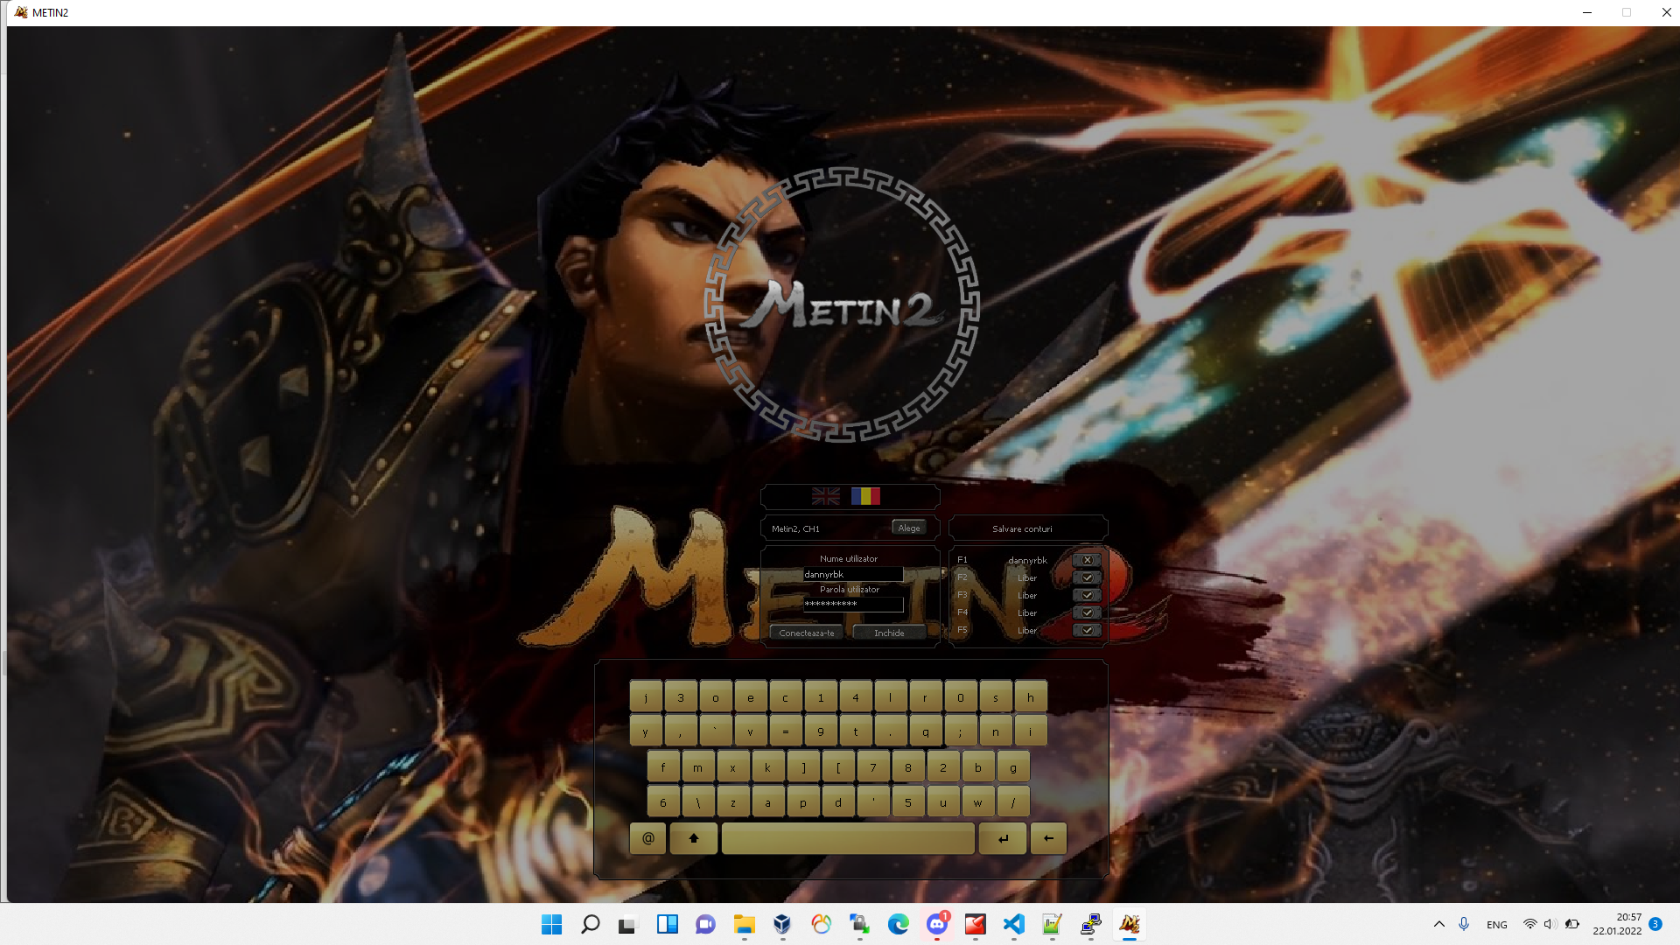This screenshot has width=1680, height=945.
Task: Tap the m key on virtual keyboard
Action: pos(698,767)
